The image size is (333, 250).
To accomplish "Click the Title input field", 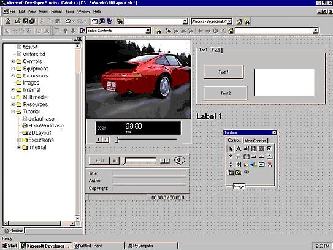I will [150, 173].
